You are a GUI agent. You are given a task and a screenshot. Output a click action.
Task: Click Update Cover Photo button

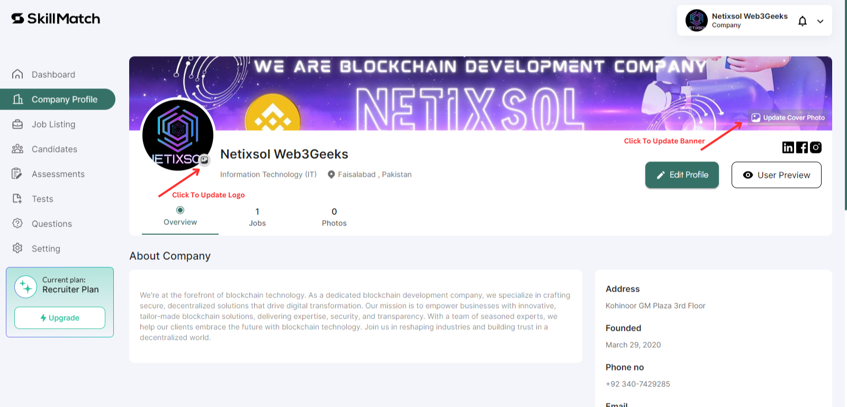788,117
